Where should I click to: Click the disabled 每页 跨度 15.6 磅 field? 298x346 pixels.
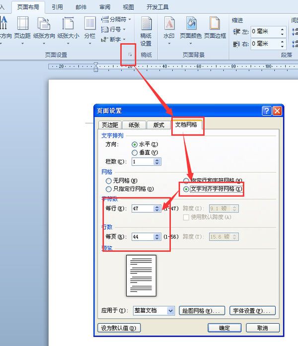coord(223,237)
